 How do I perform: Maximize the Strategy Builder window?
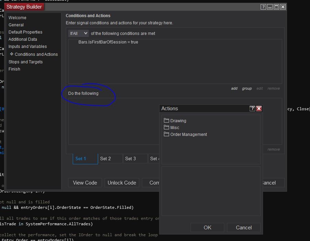coord(276,7)
